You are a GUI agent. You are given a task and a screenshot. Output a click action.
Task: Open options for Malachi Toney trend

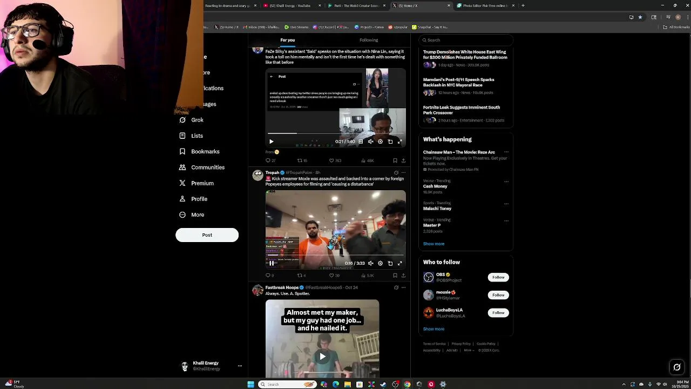point(506,204)
